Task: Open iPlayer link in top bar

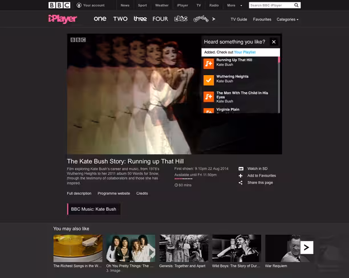Action: click(182, 5)
